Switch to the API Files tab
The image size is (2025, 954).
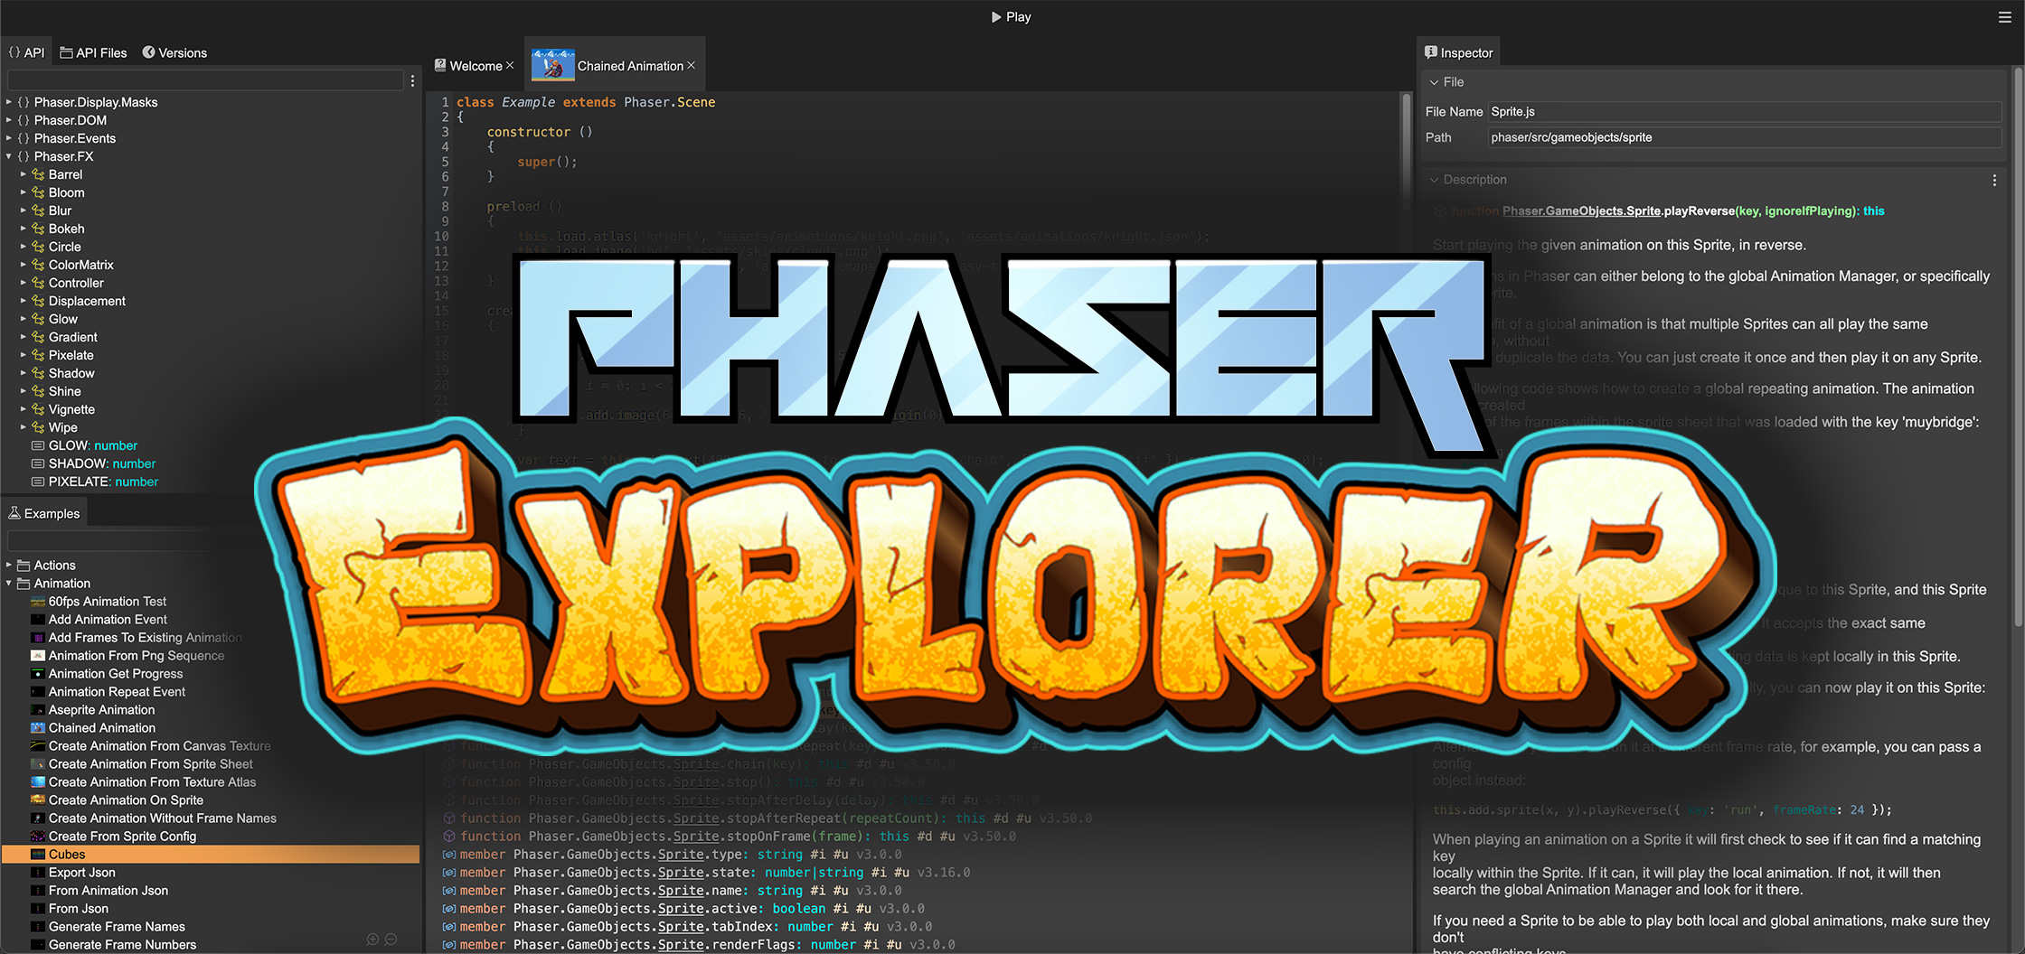point(94,52)
